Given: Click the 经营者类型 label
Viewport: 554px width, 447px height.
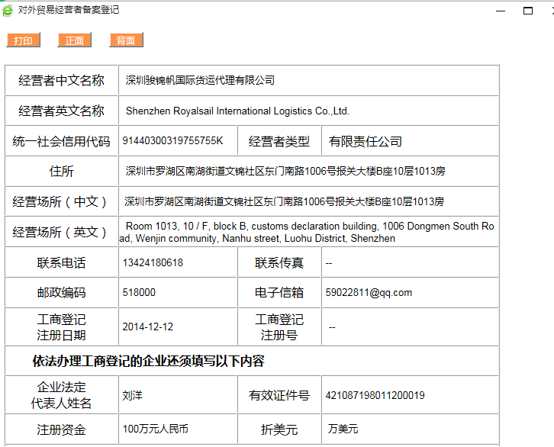Looking at the screenshot, I should 279,141.
